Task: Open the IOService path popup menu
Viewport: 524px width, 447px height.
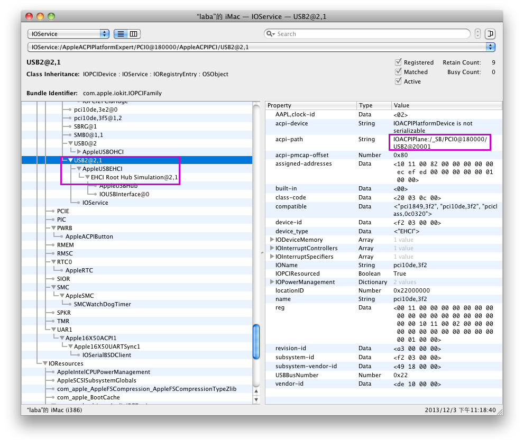Action: 261,47
